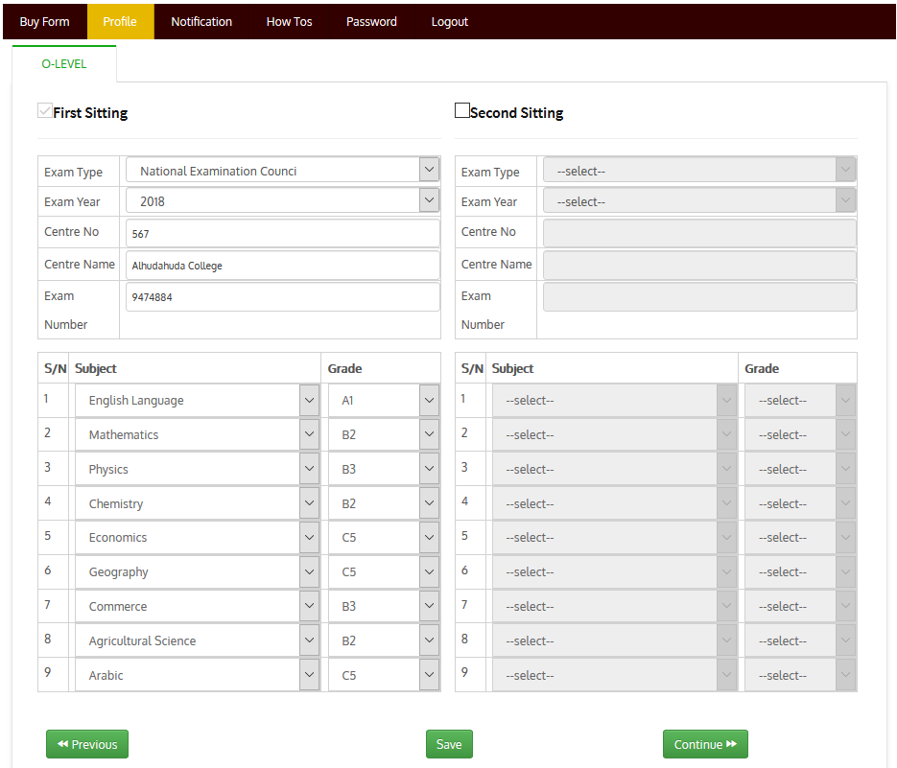897x768 pixels.
Task: Click Second Sitting Centre Name field
Action: click(x=699, y=266)
